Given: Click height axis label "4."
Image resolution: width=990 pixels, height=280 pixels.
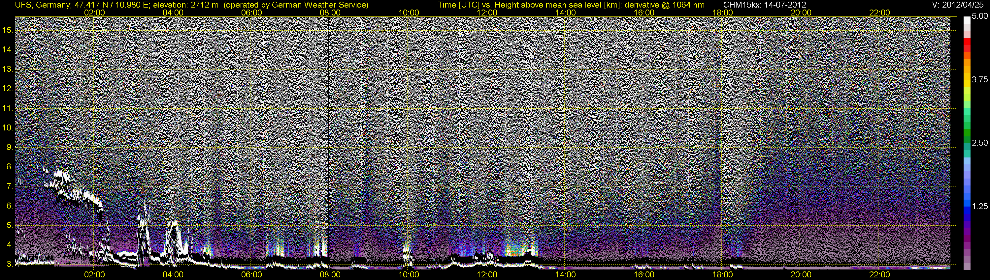Looking at the screenshot, I should coord(10,245).
